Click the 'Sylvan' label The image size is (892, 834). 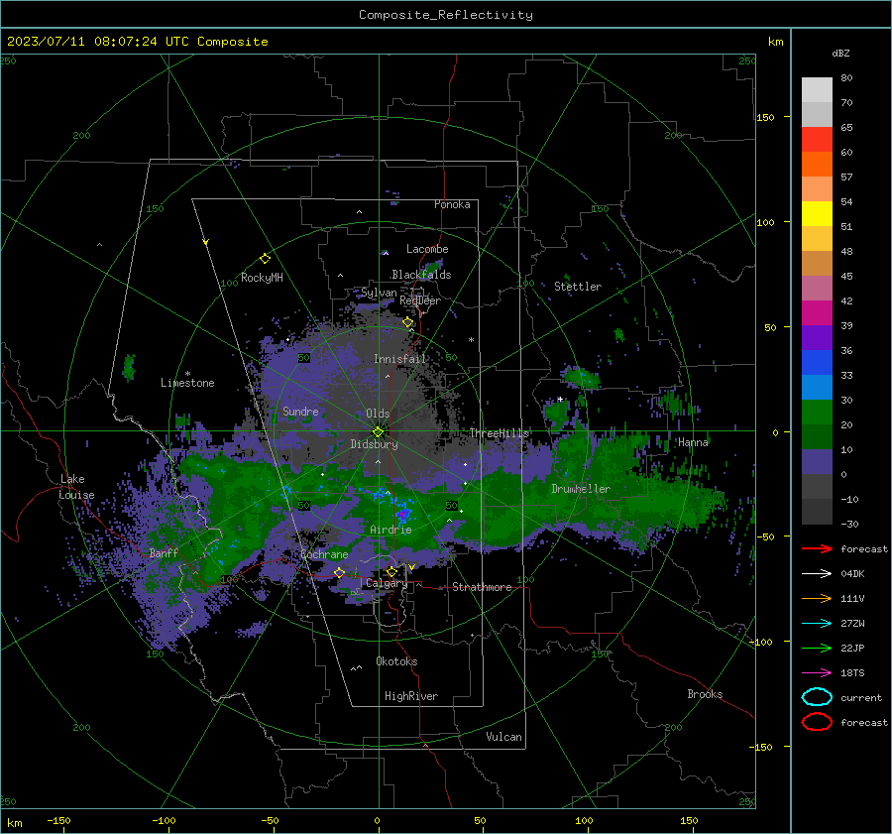pyautogui.click(x=379, y=293)
